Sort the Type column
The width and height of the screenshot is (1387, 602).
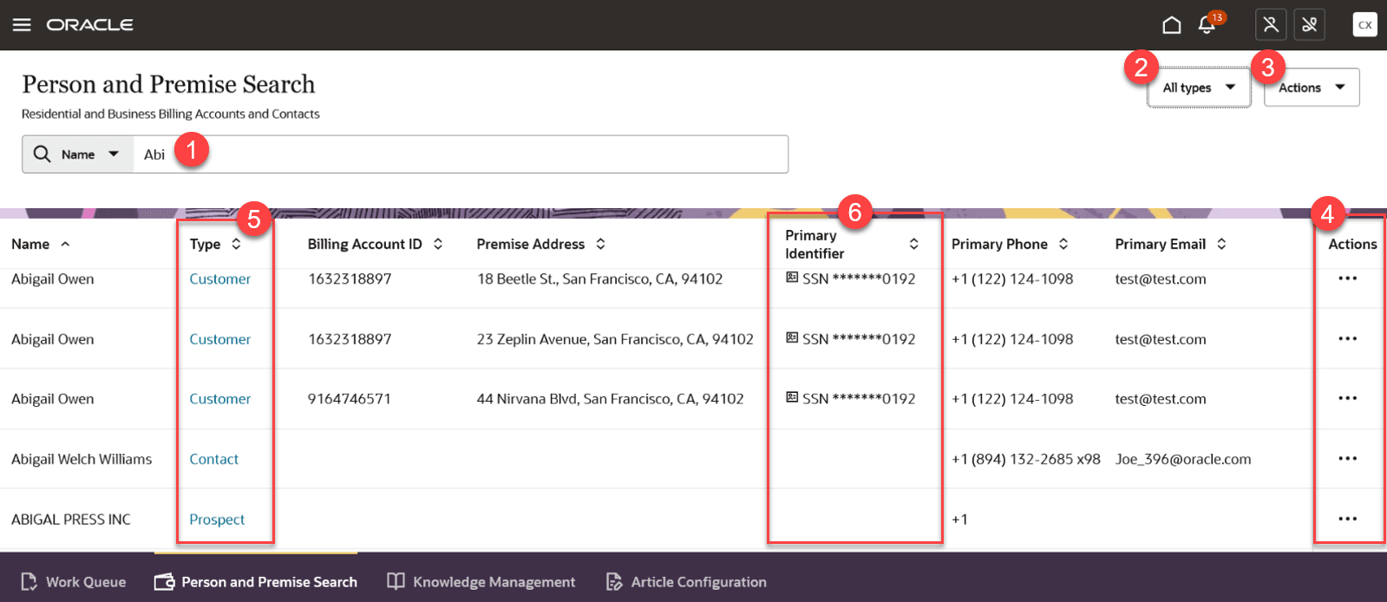click(x=236, y=245)
